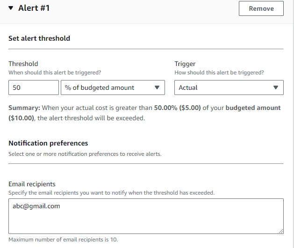Viewport: 294px width, 248px height.
Task: Click the Remove button
Action: tap(261, 8)
